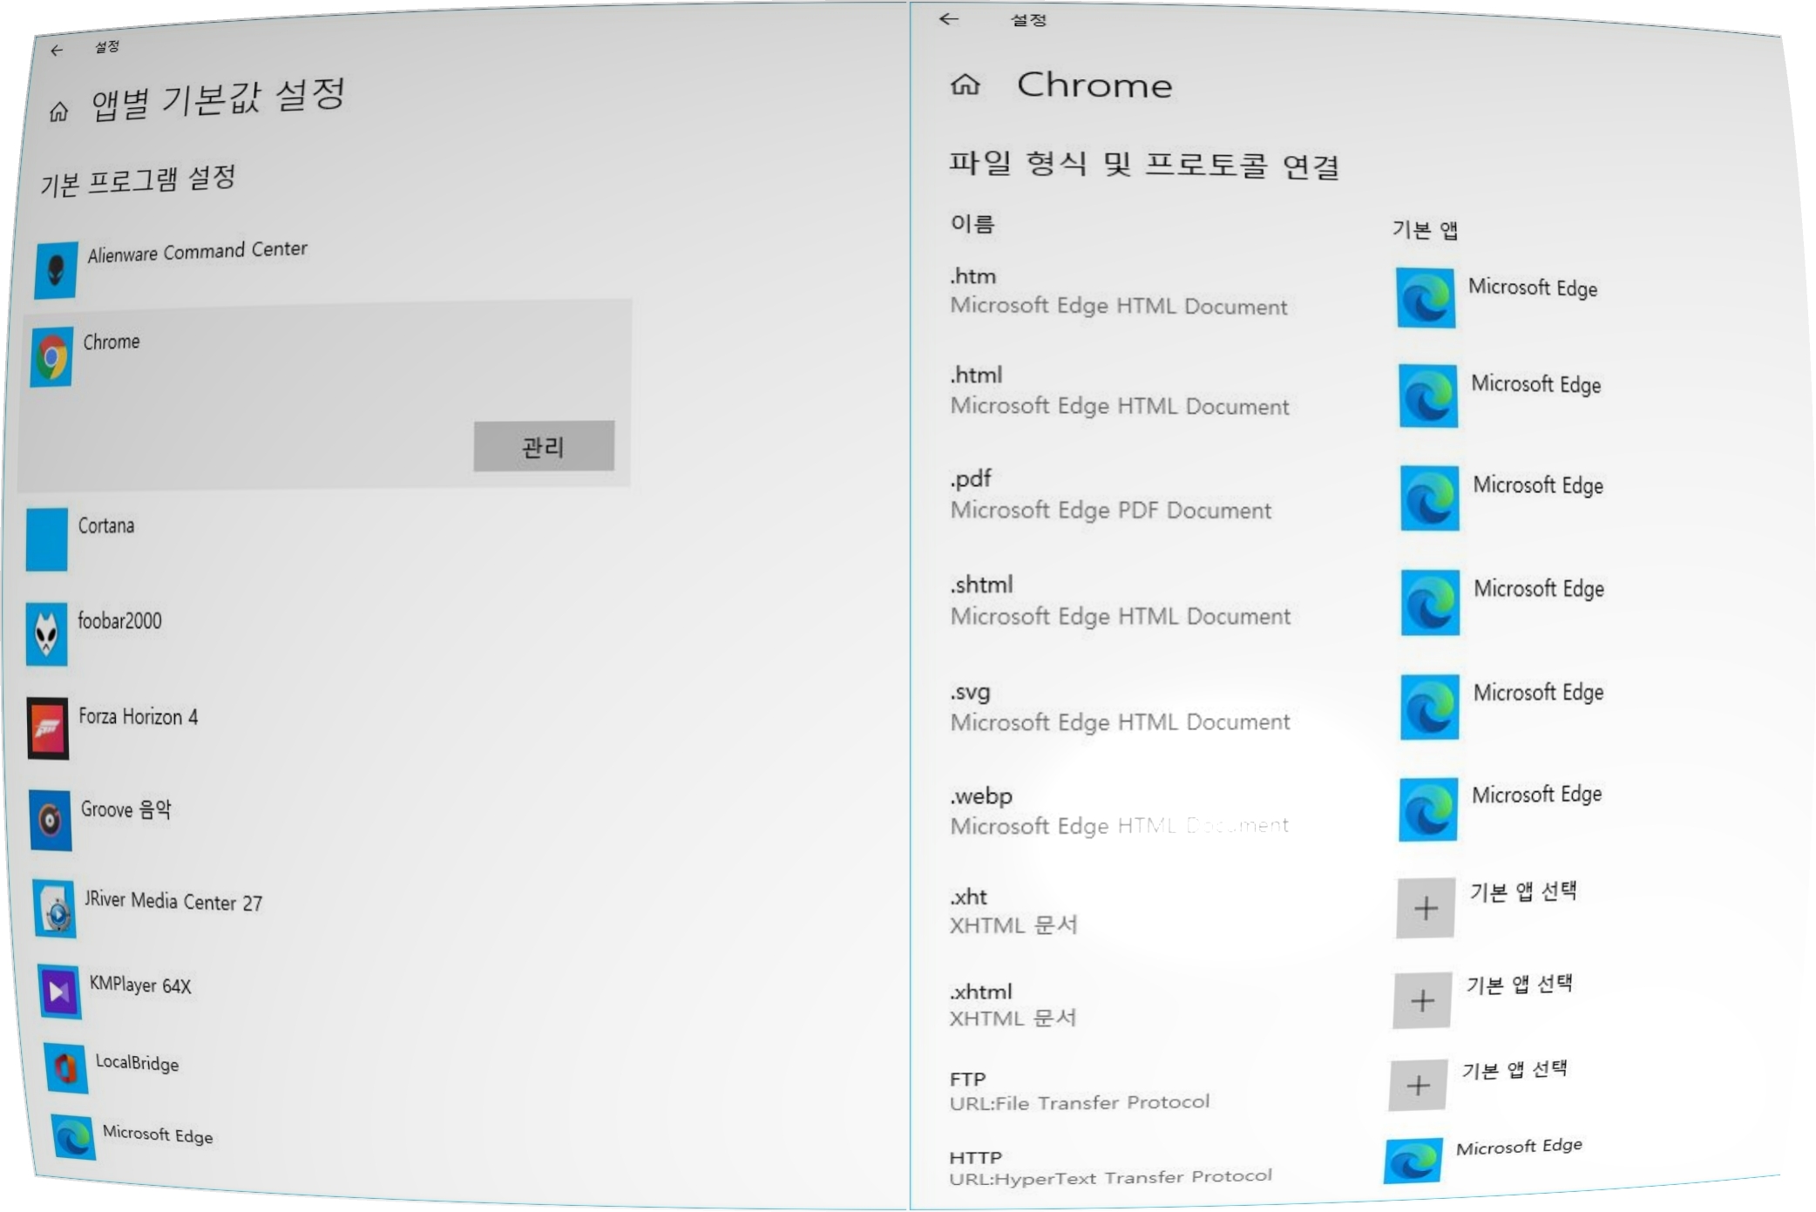Change default app for .webp

[1428, 810]
